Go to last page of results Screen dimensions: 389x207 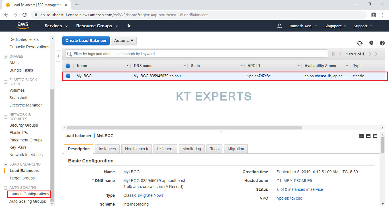[x=377, y=54]
